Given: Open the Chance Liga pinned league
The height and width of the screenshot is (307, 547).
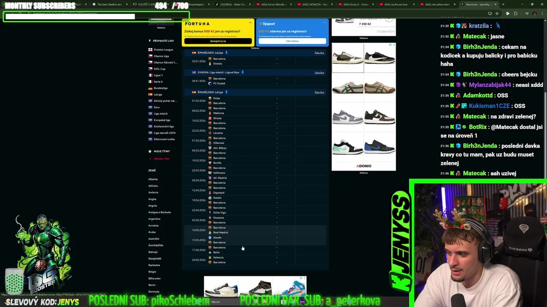Looking at the screenshot, I should 161,56.
